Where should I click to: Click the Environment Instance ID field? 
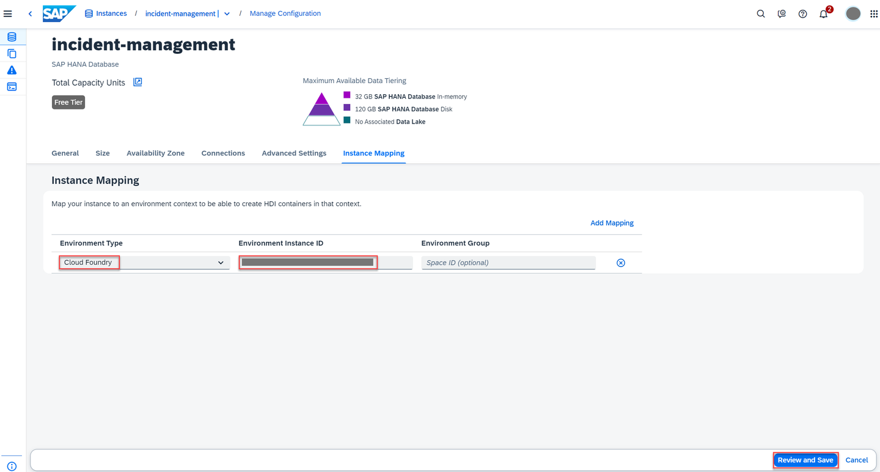(325, 262)
